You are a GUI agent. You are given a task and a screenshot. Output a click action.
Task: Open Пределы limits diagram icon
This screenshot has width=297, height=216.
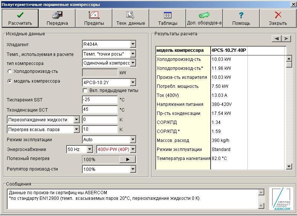click(x=94, y=18)
